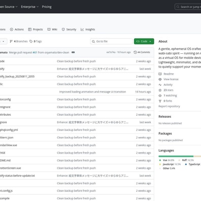Open the amplify-status-before-update.txt file
201x201 pixels.
pyautogui.click(x=17, y=176)
